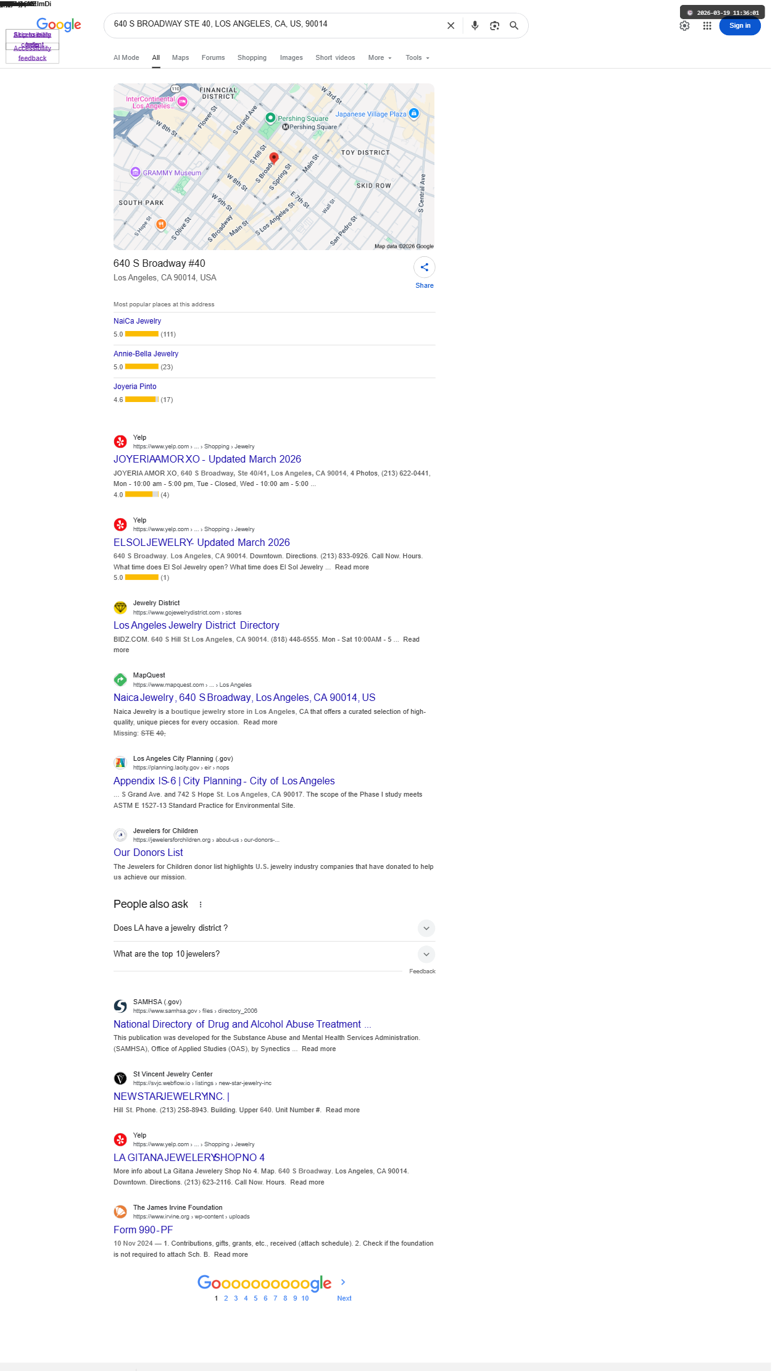
Task: Open NaiCa Jewelry place link
Action: coord(137,321)
